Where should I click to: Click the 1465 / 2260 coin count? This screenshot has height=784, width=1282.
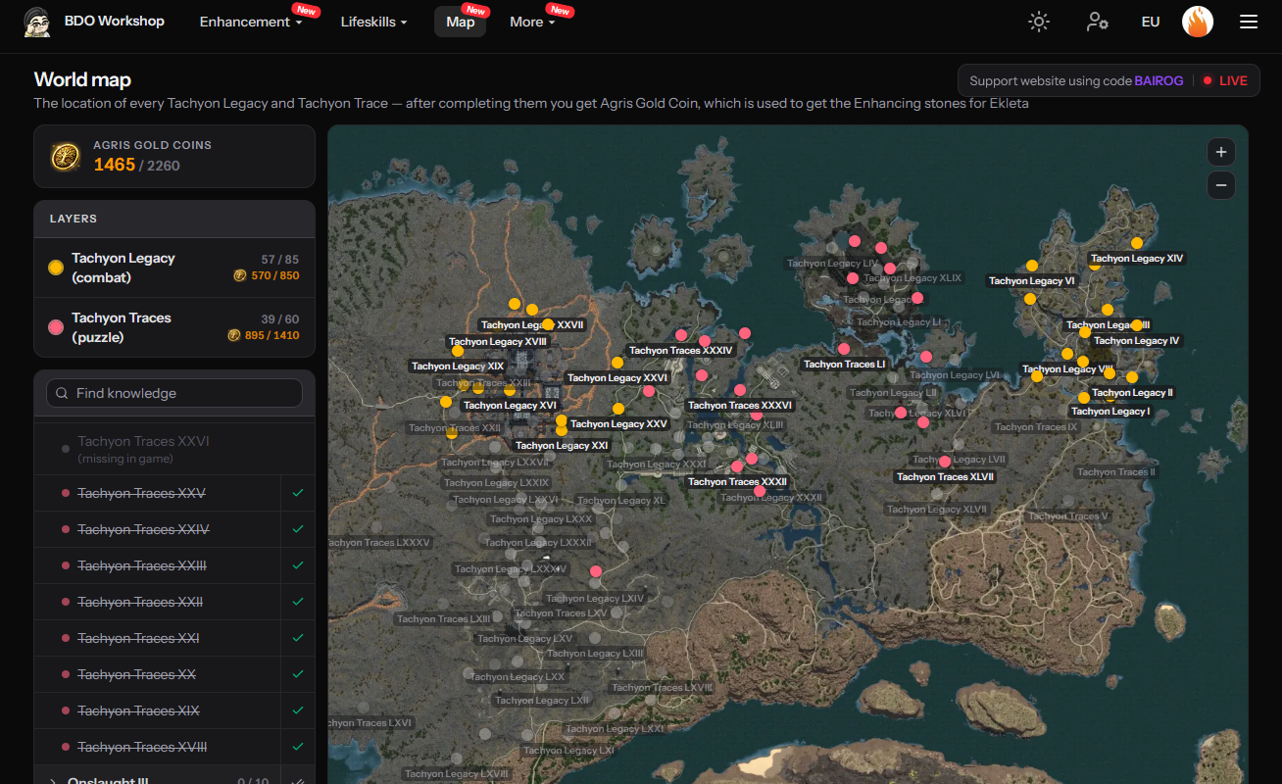coord(137,165)
